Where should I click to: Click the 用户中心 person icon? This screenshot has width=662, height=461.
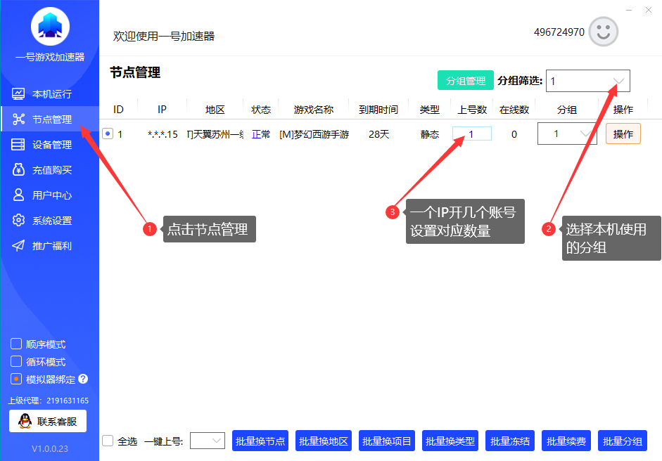[18, 195]
